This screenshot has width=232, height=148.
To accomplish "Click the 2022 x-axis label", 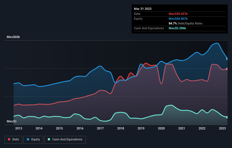I will [x=202, y=128].
